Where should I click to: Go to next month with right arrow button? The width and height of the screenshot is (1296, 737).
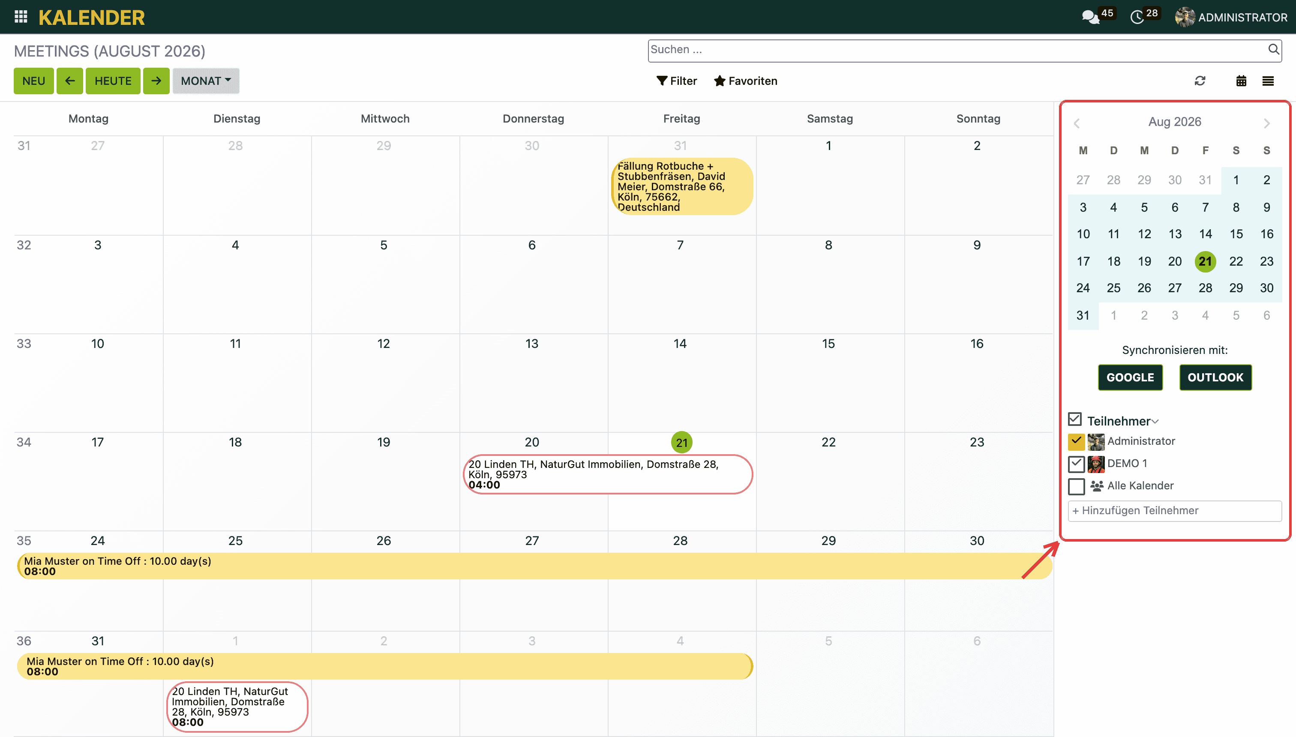tap(156, 81)
